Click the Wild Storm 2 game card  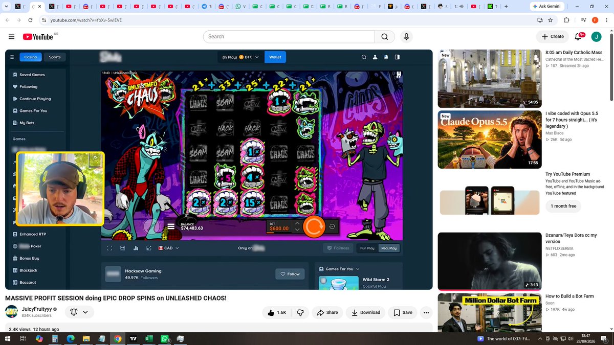[x=361, y=283]
